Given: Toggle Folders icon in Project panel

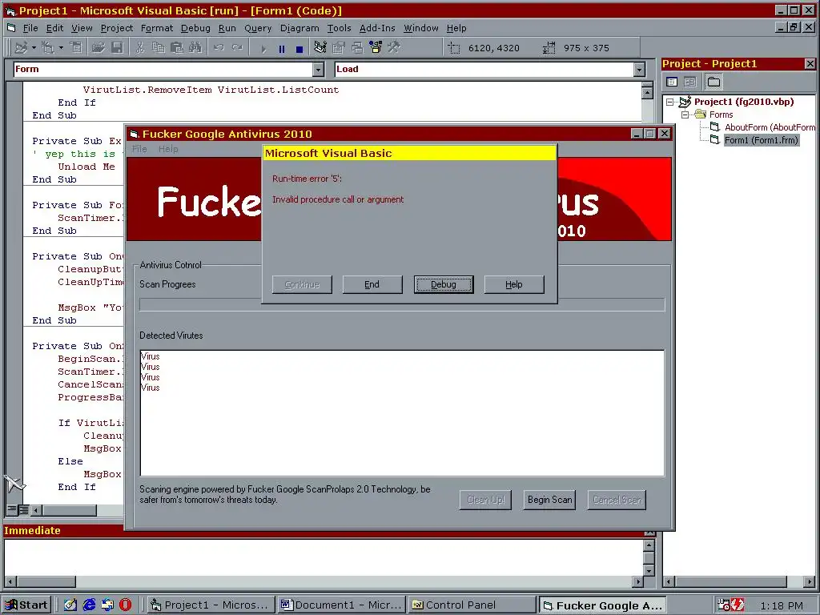Looking at the screenshot, I should pyautogui.click(x=713, y=82).
